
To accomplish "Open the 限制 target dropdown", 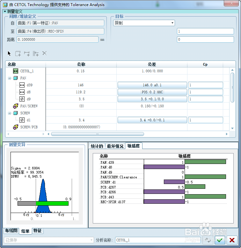I will 144,23.
